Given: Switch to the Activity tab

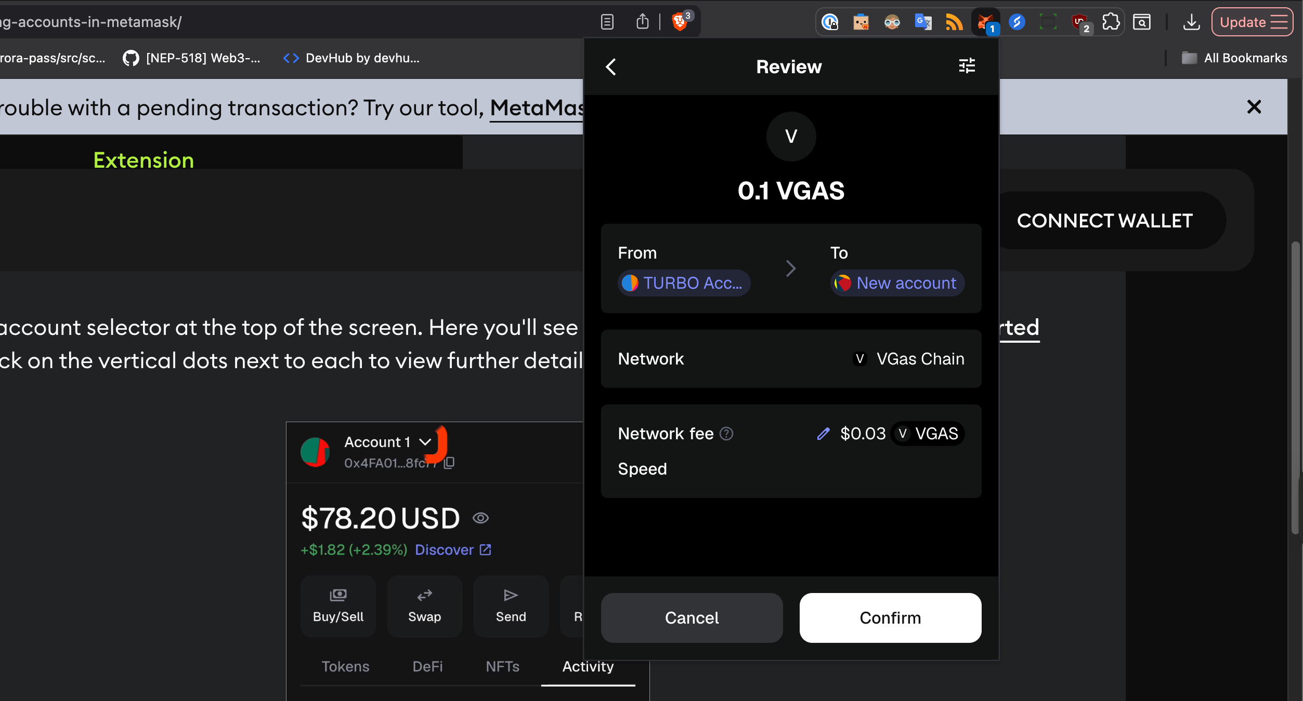Looking at the screenshot, I should click(588, 667).
